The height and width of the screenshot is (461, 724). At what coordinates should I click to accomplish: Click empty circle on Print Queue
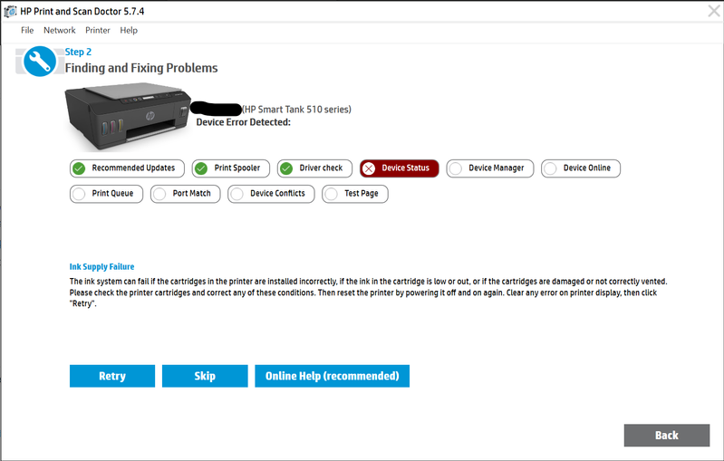click(79, 194)
